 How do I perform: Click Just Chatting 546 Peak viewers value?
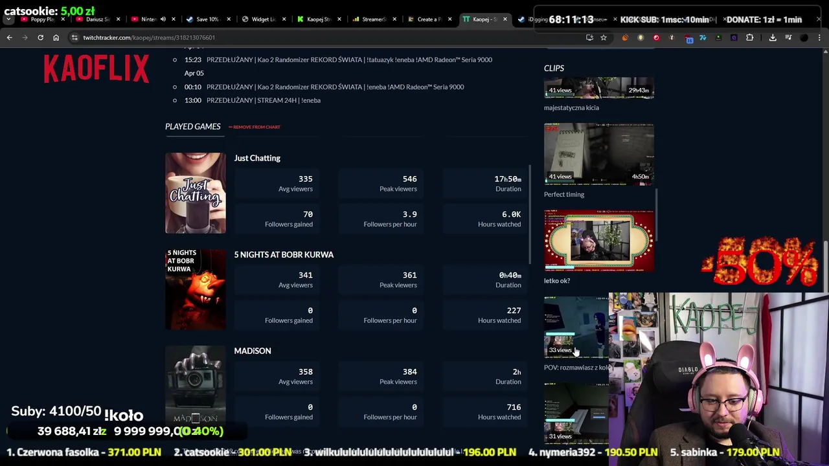tap(409, 179)
